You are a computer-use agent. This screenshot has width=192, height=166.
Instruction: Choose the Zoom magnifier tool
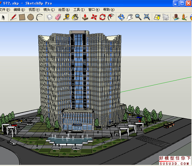click(x=138, y=17)
